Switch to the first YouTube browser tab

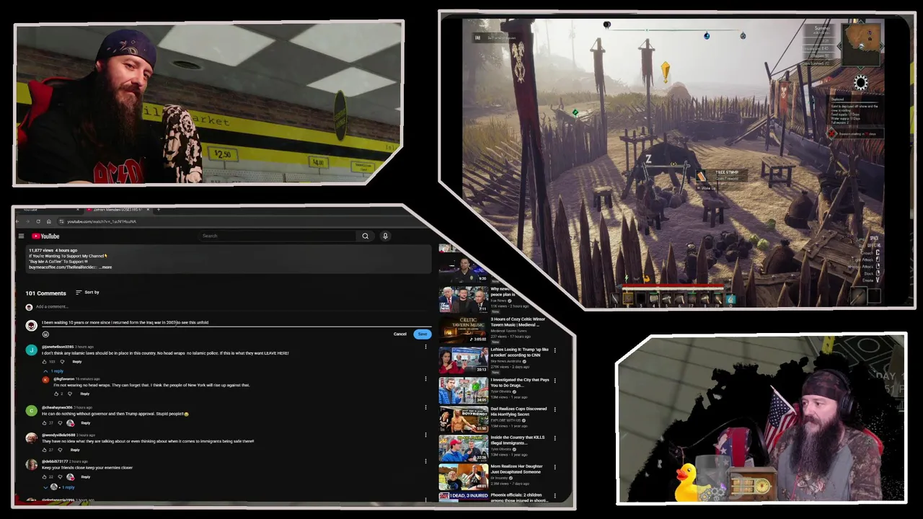tap(50, 210)
